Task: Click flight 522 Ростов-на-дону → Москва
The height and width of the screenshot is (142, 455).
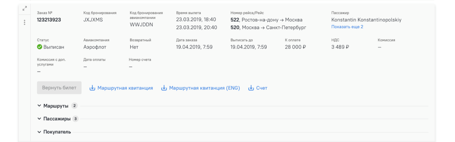Action: [266, 20]
